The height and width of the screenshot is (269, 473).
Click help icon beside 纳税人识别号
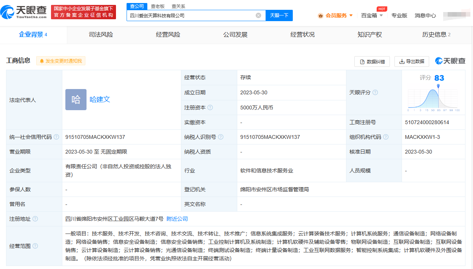pyautogui.click(x=221, y=137)
